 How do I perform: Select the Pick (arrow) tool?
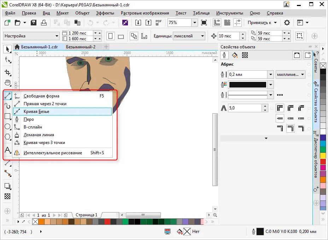pos(7,49)
